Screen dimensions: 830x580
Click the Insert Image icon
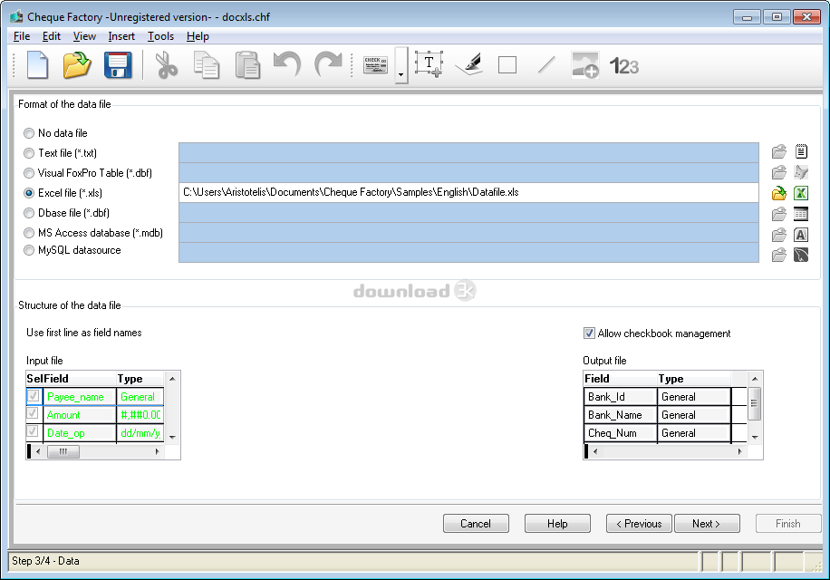[585, 65]
